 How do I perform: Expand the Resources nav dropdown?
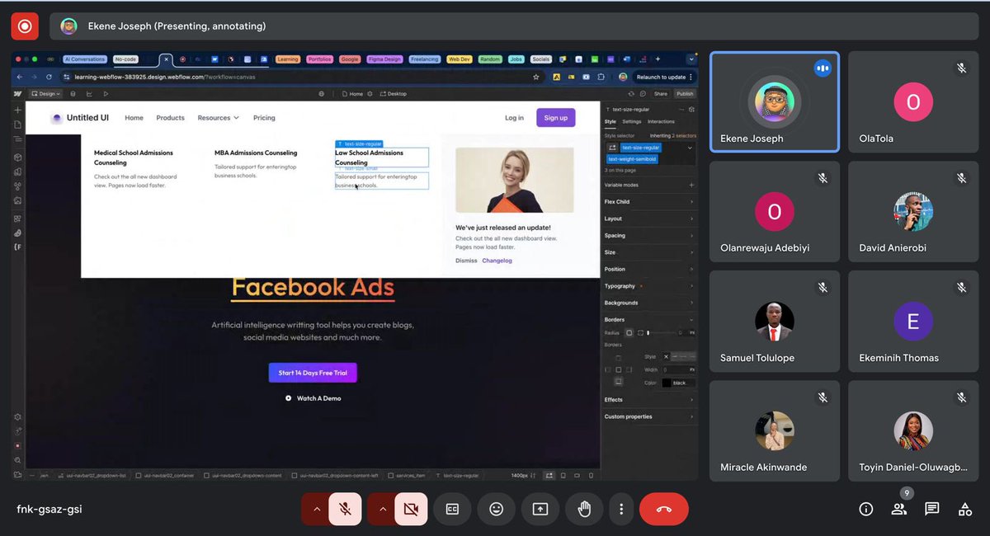(218, 118)
